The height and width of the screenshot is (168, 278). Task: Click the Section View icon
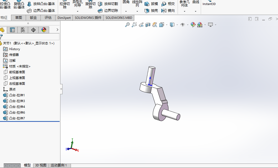click(x=148, y=25)
